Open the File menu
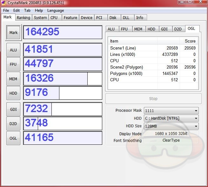 [x=6, y=10]
